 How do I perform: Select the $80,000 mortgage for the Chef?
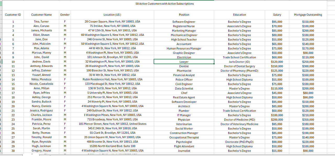coord(308,93)
